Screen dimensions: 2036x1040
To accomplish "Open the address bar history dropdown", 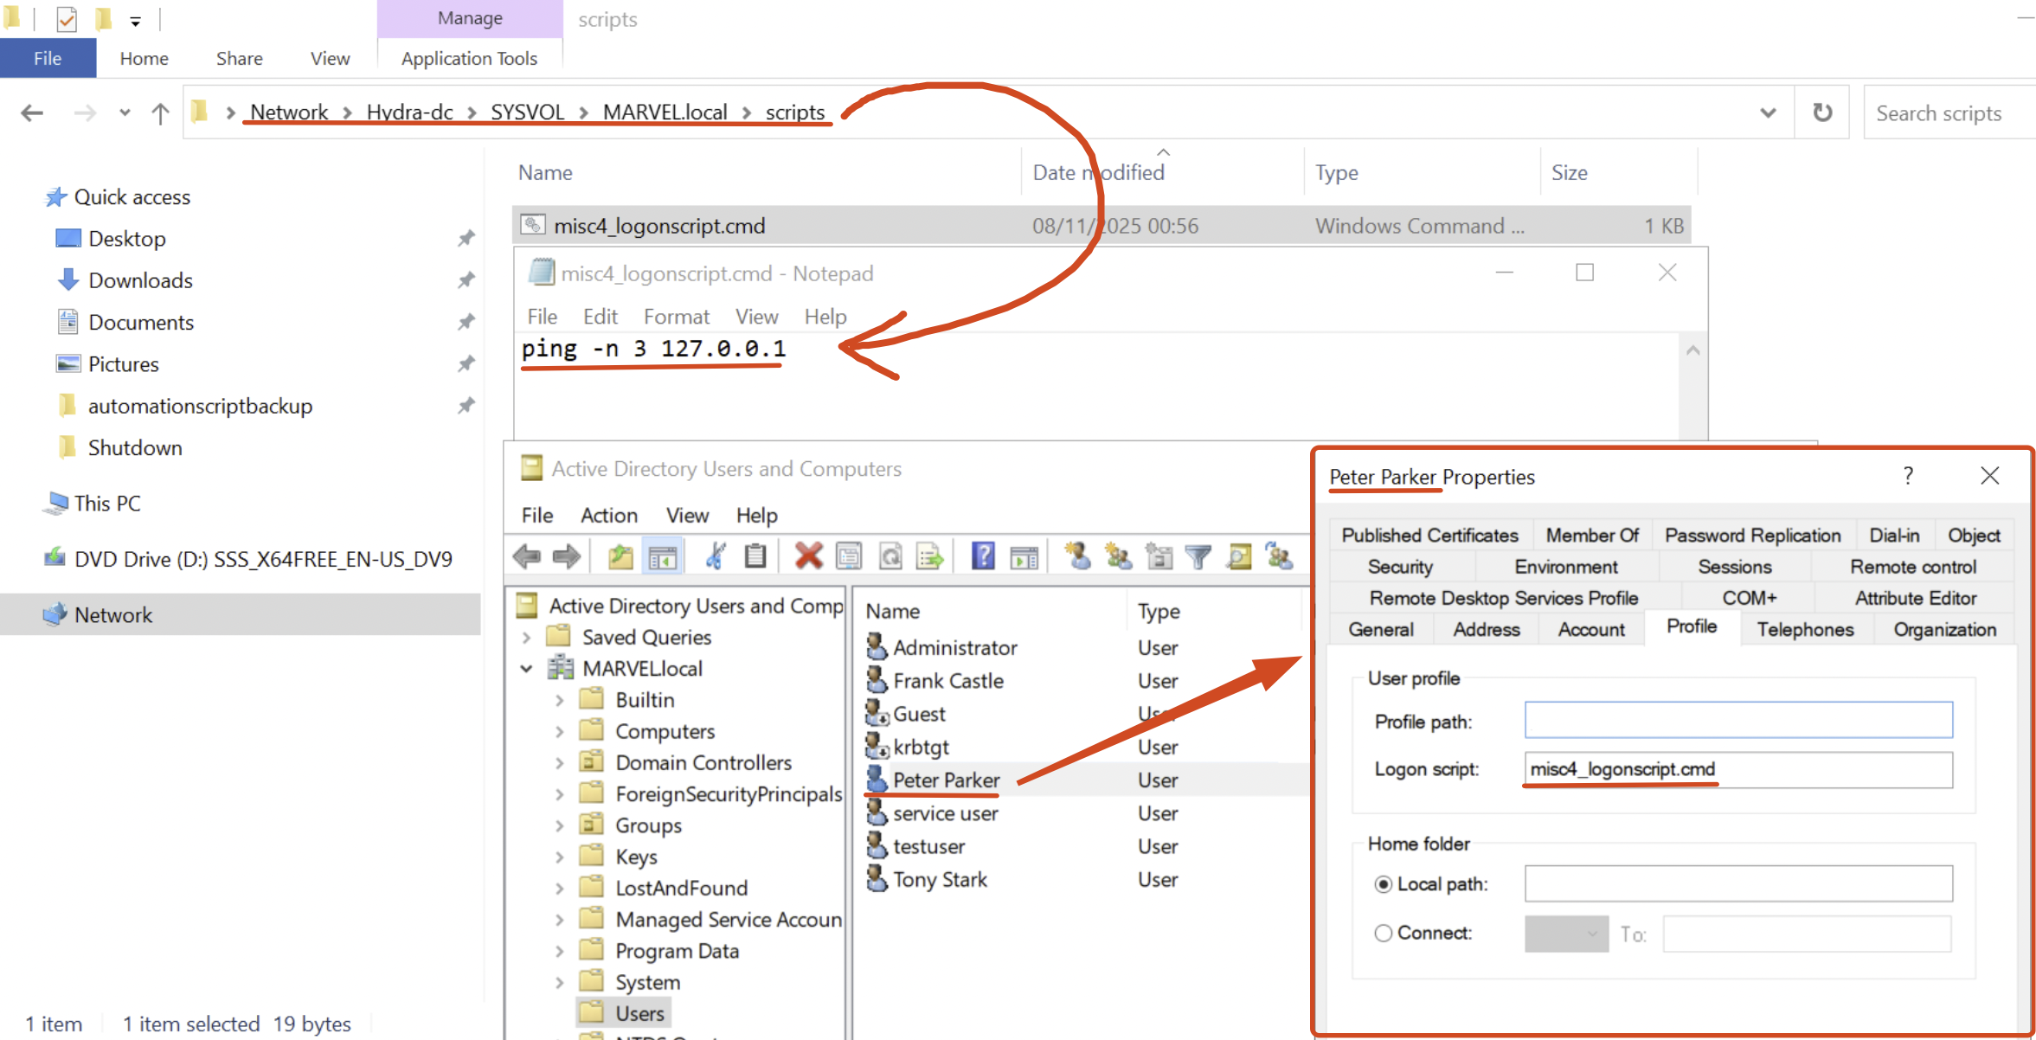I will [1768, 112].
